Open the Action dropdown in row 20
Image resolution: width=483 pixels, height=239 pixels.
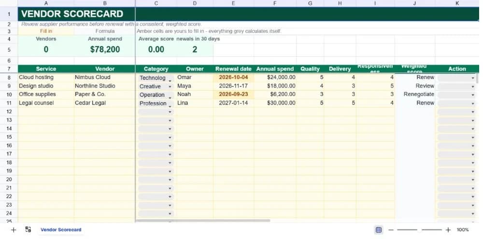(x=456, y=180)
